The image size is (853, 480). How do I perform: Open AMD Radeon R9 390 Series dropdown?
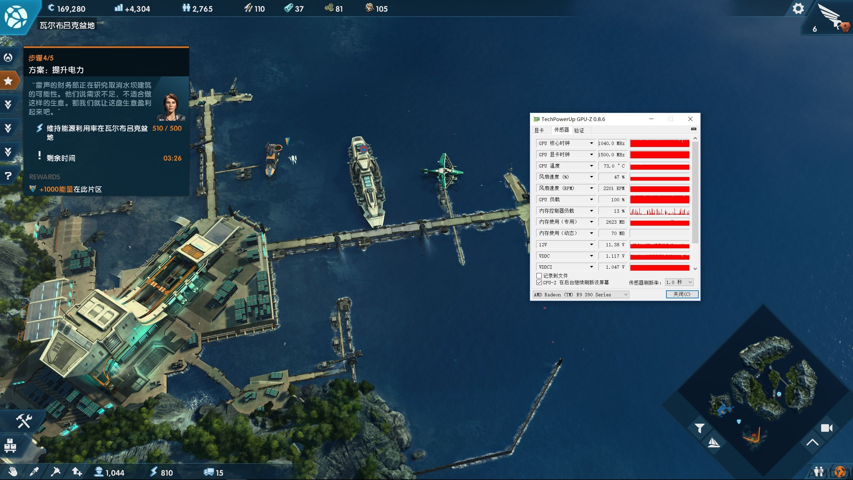581,295
